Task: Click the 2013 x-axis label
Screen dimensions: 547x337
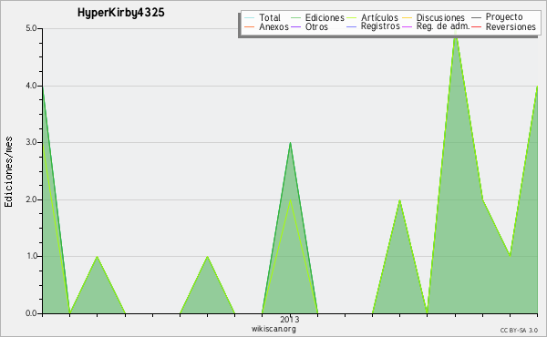Action: [x=290, y=320]
